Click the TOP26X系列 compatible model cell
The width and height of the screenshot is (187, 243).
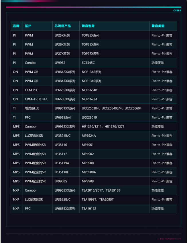click(x=90, y=45)
